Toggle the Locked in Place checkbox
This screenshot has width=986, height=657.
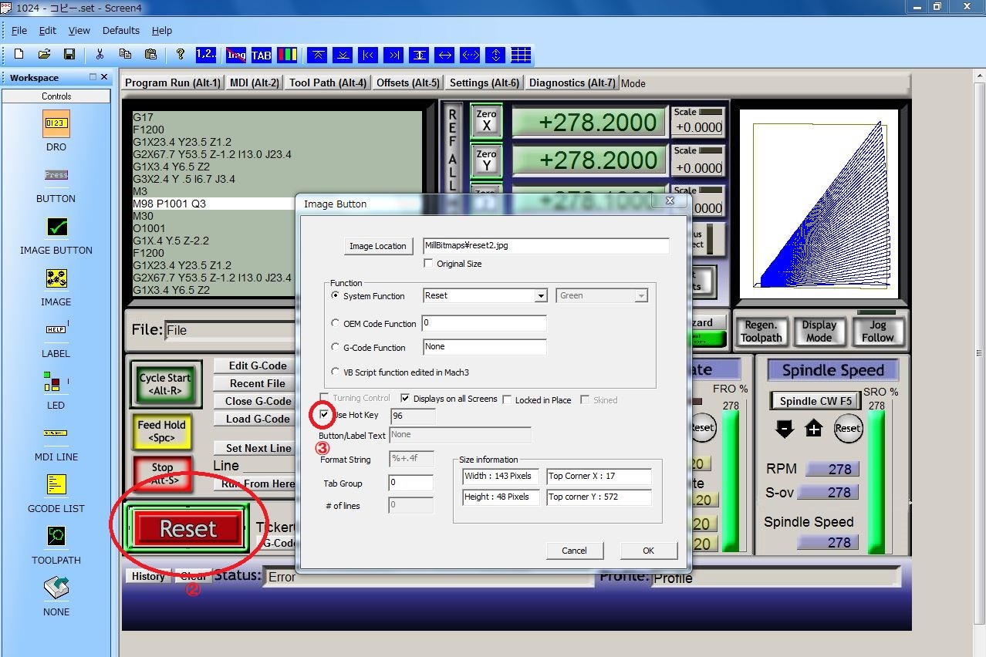(x=507, y=399)
